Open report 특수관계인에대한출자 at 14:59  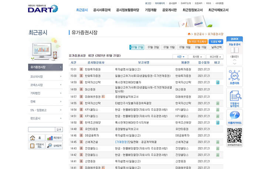coord(128,82)
